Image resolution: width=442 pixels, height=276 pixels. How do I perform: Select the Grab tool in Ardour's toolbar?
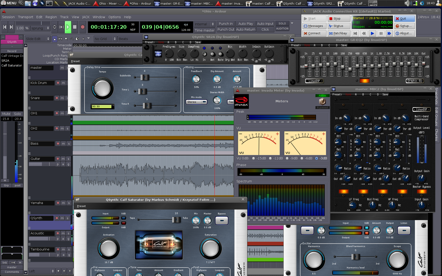55,39
